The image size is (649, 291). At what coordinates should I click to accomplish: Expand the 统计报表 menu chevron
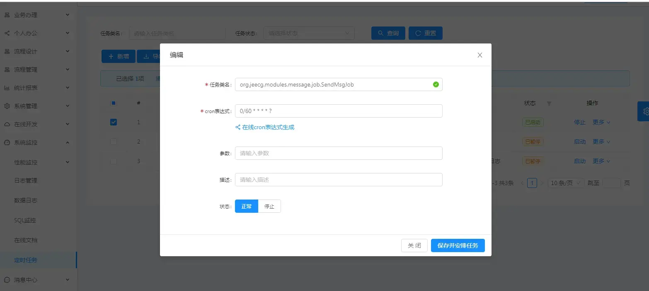(x=68, y=88)
